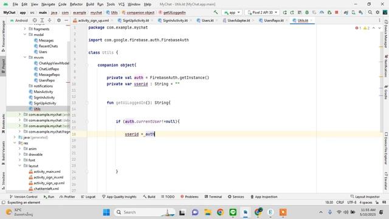
Task: Click the Search Everywhere magnifier icon
Action: point(370,12)
